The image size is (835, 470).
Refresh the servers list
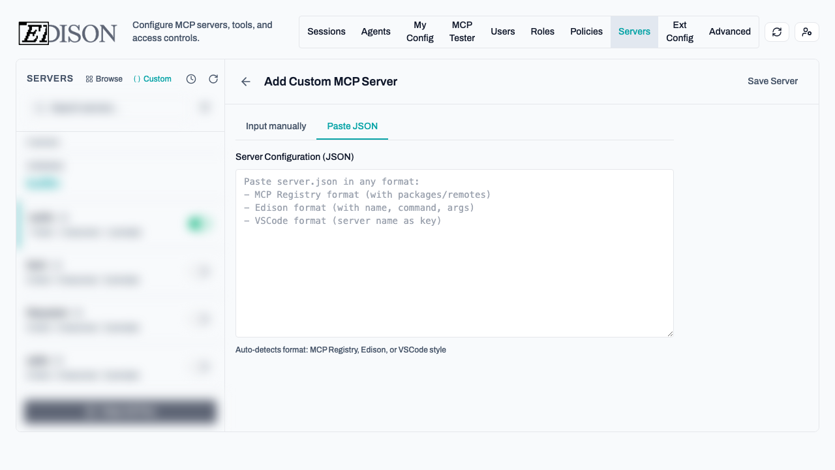tap(213, 78)
